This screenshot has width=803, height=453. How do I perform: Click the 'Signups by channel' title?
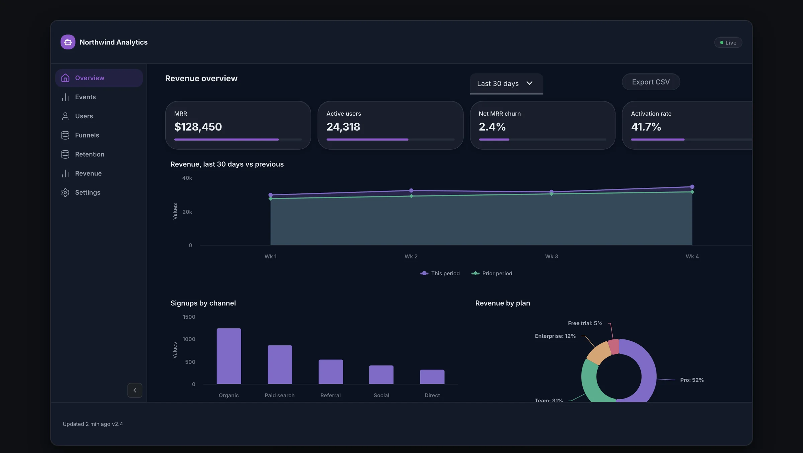203,303
